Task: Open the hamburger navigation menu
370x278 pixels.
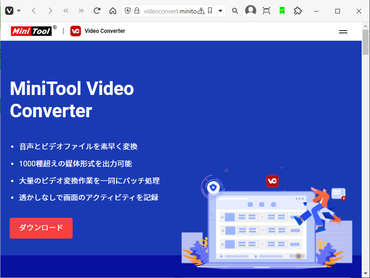Action: point(343,32)
